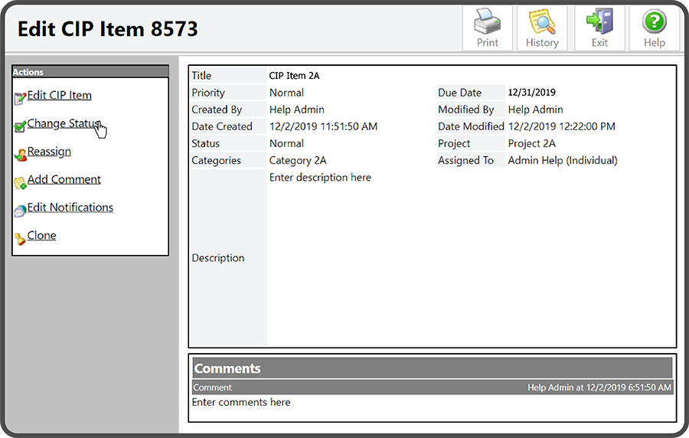Click the Add Comment note icon
The image size is (689, 438).
point(20,183)
